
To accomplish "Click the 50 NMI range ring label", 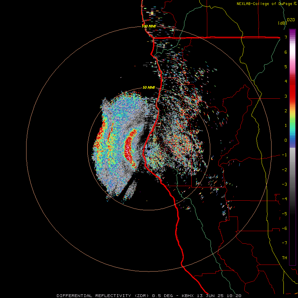I will pyautogui.click(x=149, y=88).
